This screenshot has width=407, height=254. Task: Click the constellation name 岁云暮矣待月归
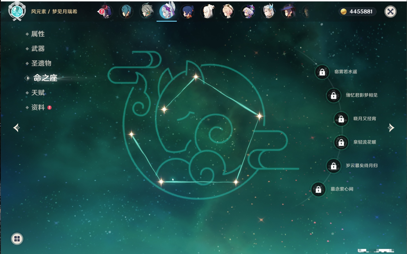[361, 166]
